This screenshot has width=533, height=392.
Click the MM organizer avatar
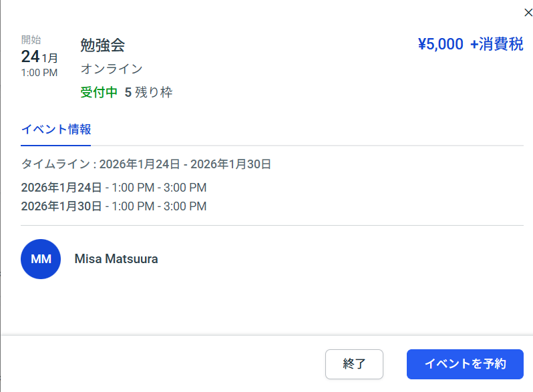pyautogui.click(x=41, y=259)
